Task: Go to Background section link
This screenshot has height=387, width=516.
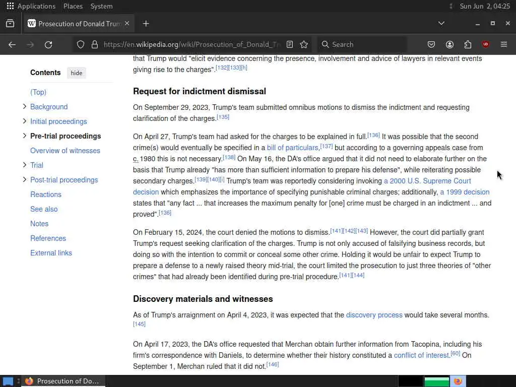Action: point(49,107)
